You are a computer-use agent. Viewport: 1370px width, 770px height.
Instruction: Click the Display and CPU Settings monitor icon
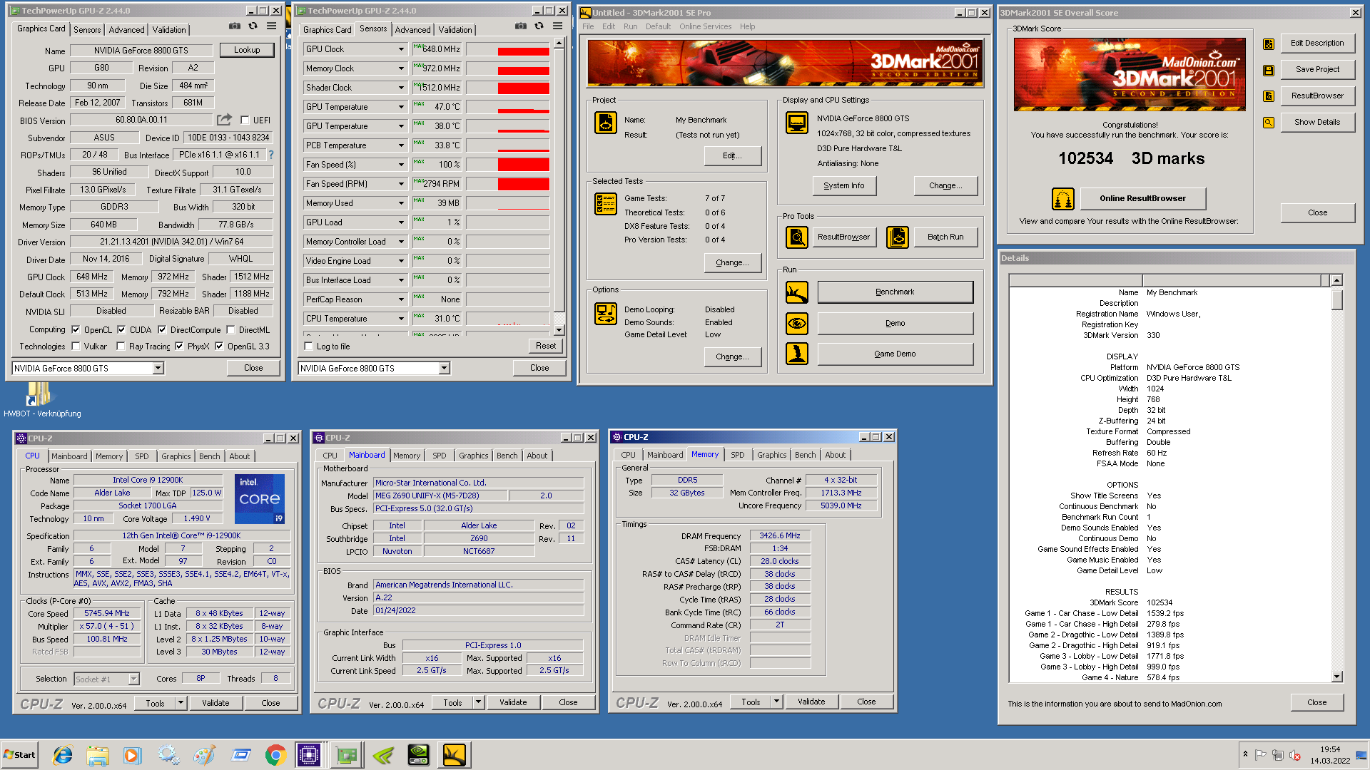coord(797,123)
